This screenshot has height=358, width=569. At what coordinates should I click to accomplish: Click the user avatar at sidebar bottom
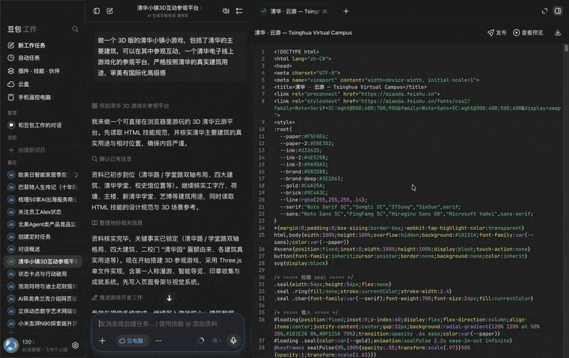(11, 345)
